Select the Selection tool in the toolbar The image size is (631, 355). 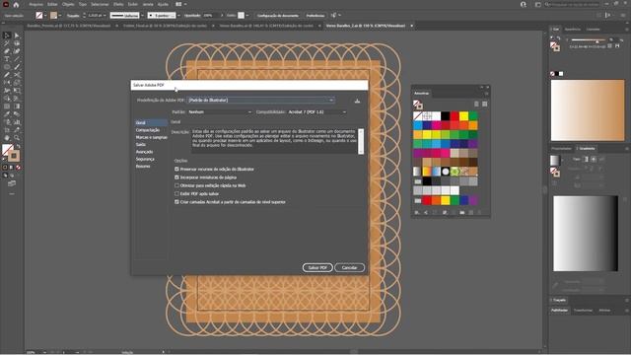[x=7, y=35]
